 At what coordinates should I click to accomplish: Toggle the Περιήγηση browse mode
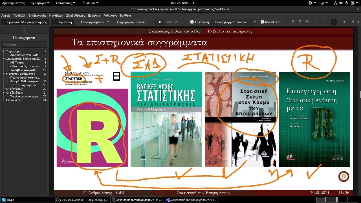pyautogui.click(x=63, y=22)
